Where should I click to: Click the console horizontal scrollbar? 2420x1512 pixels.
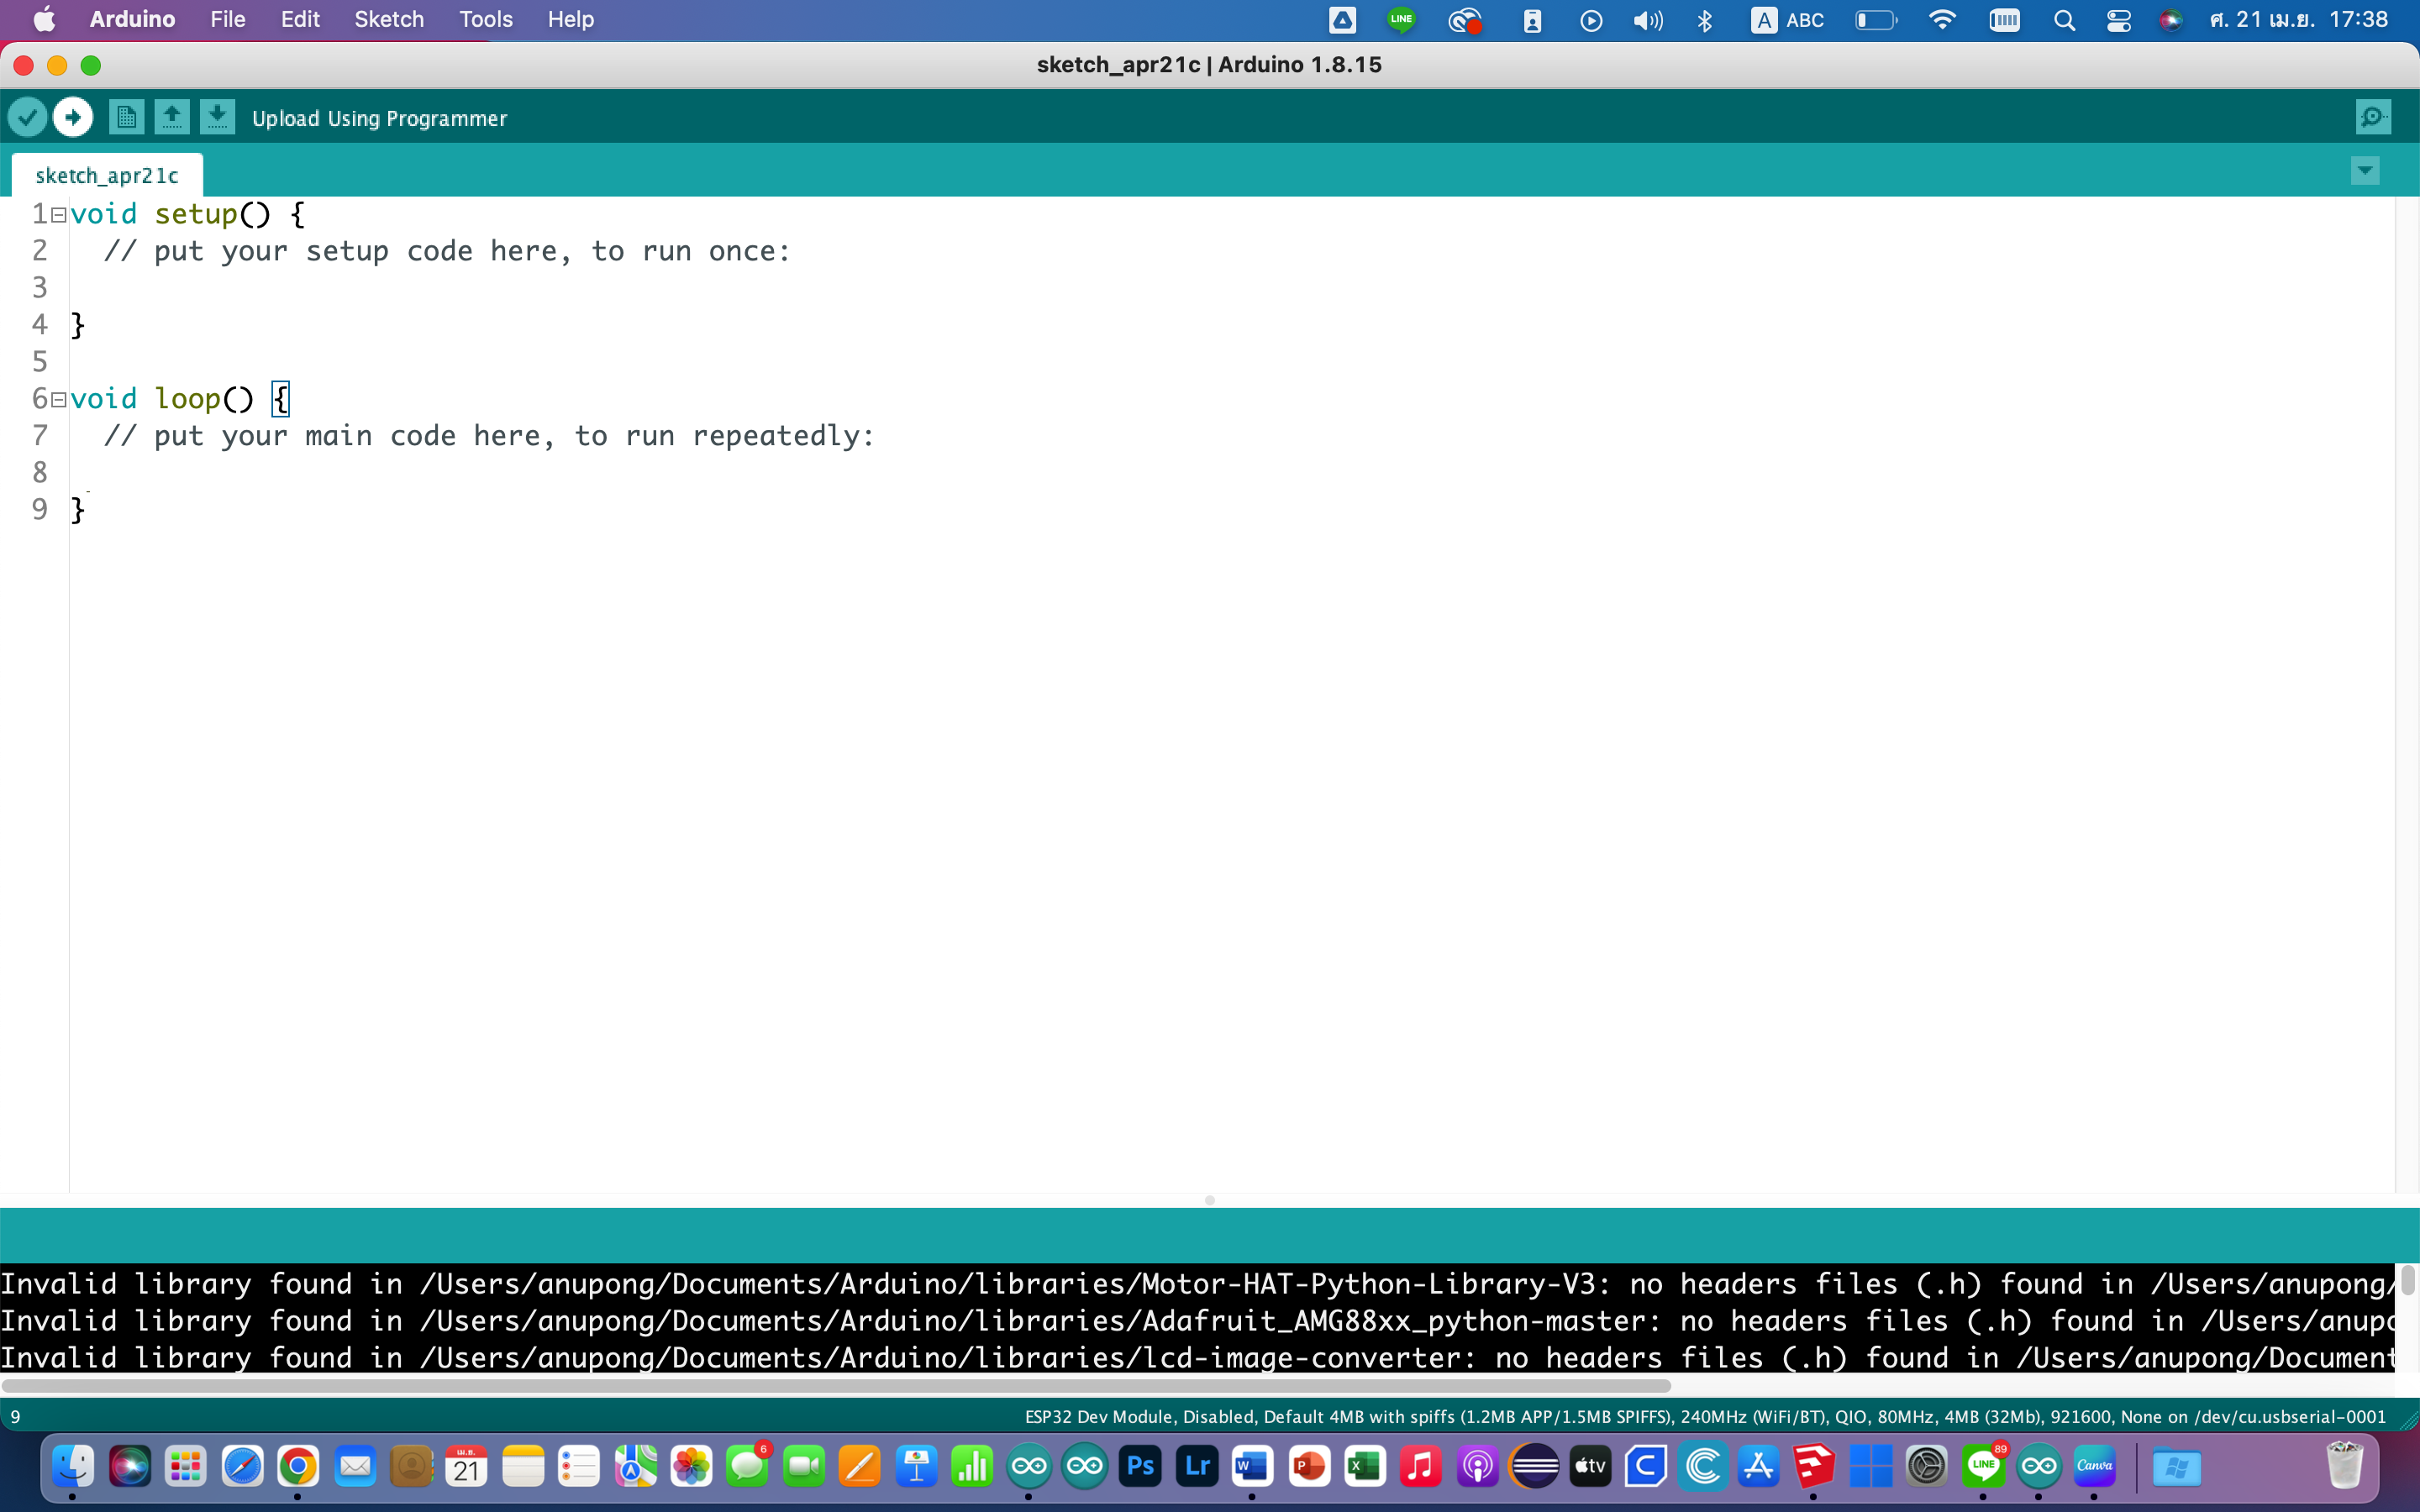pos(836,1386)
